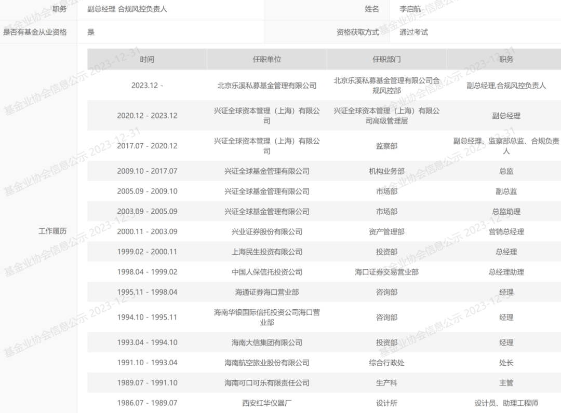The height and width of the screenshot is (413, 561).
Task: Click the 设计所 department cell
Action: (386, 403)
